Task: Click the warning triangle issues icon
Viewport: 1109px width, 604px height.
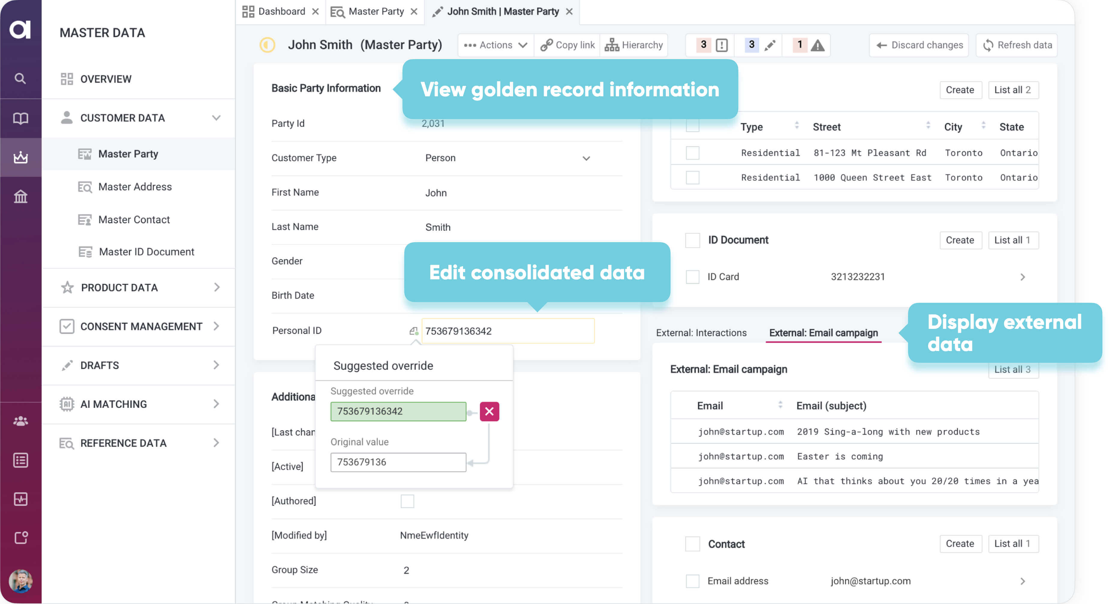Action: coord(817,45)
